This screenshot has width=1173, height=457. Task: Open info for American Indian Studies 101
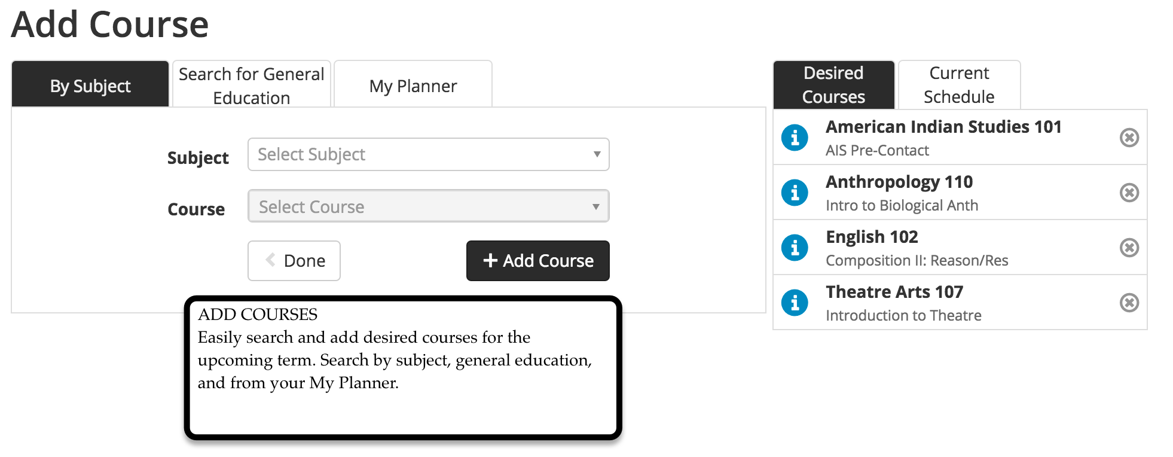795,138
